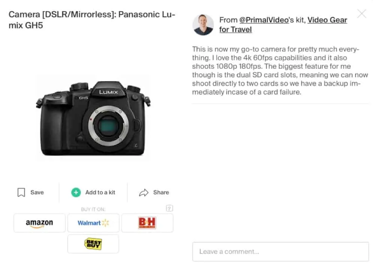373x265 pixels.
Task: Buy the camera on Amazon
Action: 39,223
